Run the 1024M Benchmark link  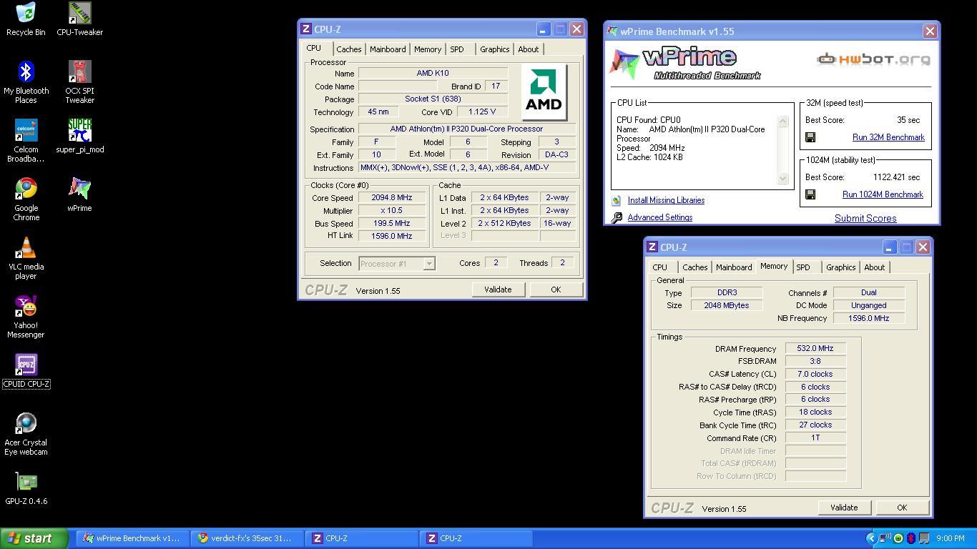point(883,194)
